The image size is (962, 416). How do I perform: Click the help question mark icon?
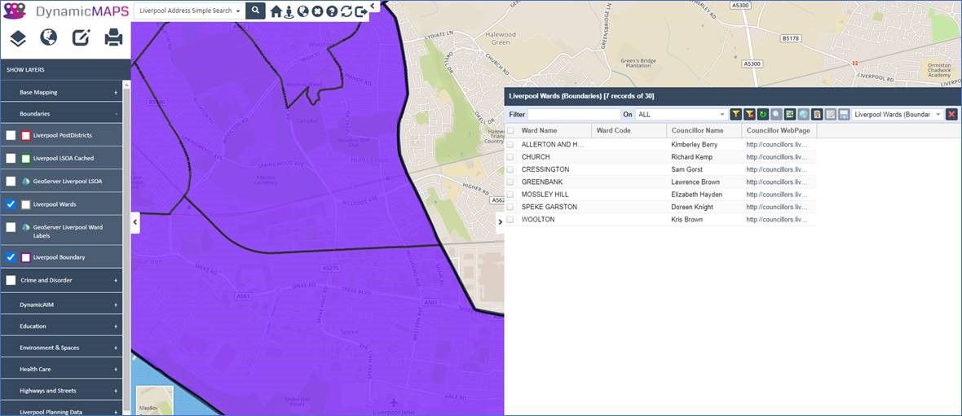point(332,11)
